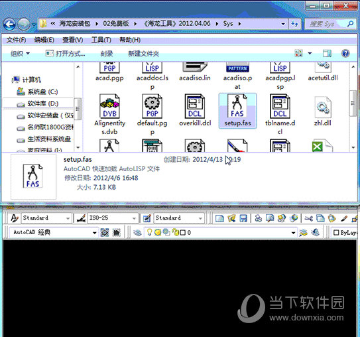Click the 搜索 Sys search box
The image size is (360, 337).
[x=331, y=24]
